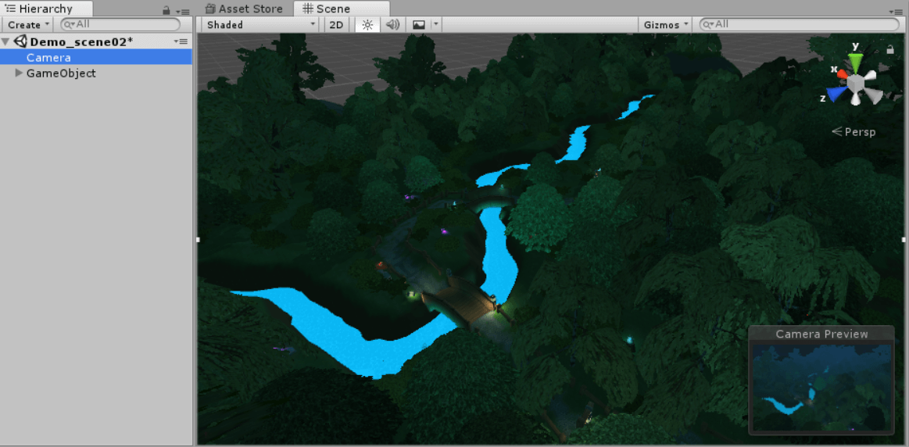Click the gizmo center cube

point(856,84)
